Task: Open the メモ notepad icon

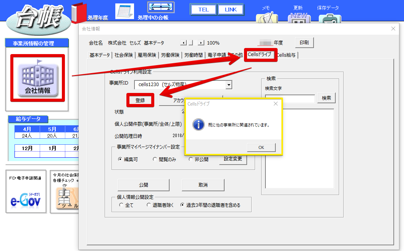Action: [267, 18]
